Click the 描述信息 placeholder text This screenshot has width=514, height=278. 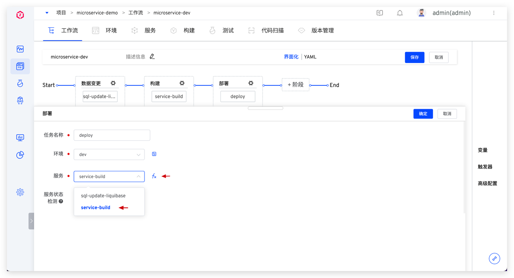click(x=136, y=57)
